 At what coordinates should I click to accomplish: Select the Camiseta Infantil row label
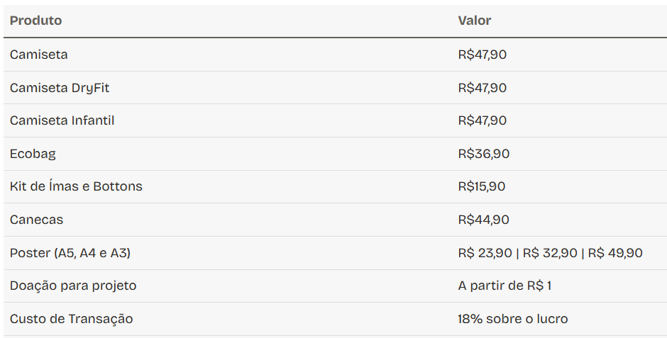click(x=62, y=120)
